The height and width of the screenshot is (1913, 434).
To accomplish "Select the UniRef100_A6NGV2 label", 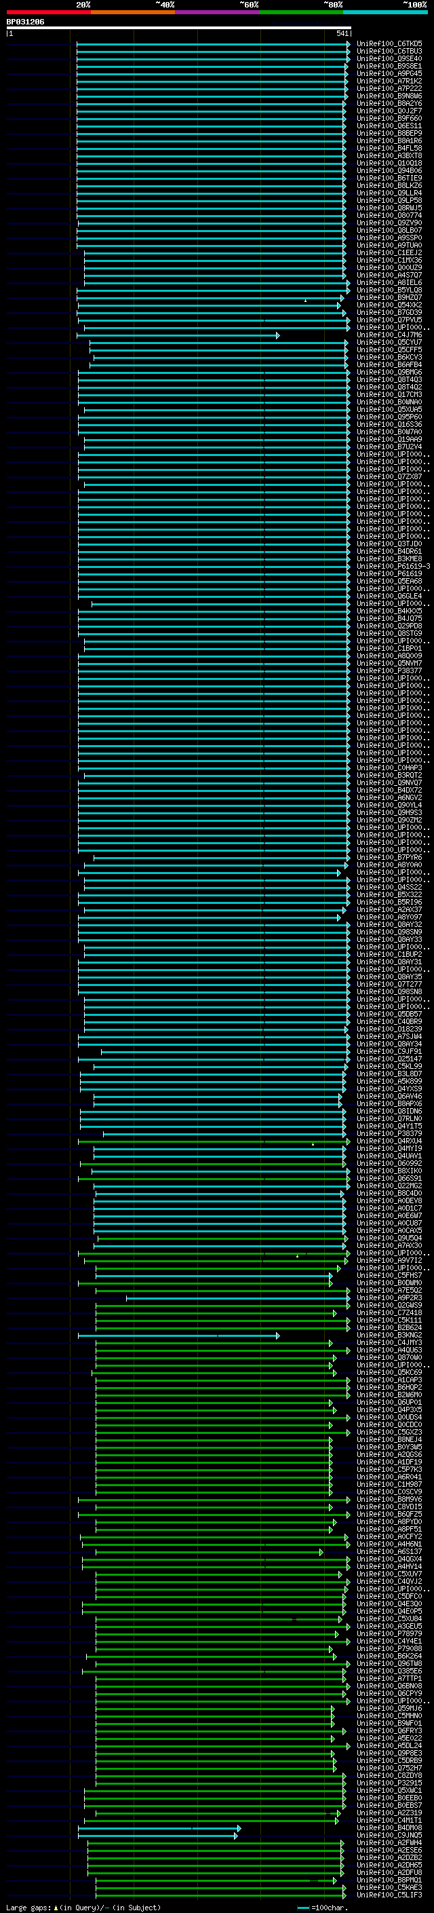I will [389, 797].
